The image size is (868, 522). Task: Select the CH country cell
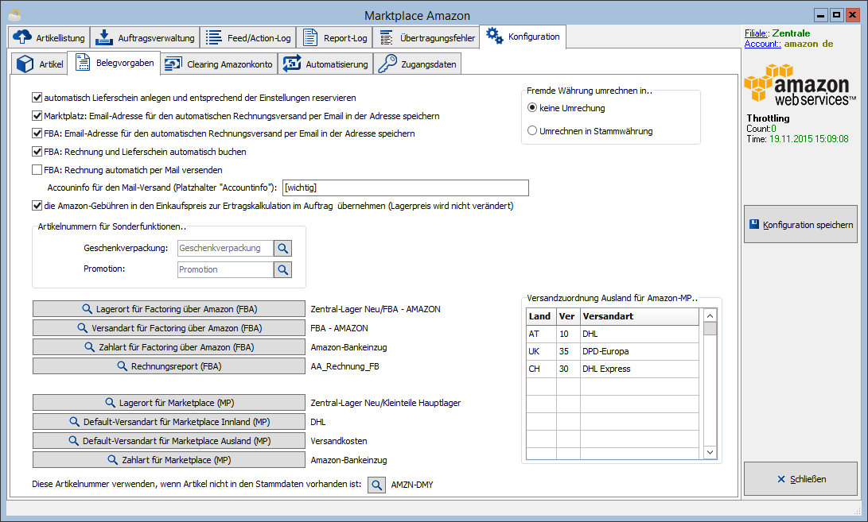[x=541, y=369]
